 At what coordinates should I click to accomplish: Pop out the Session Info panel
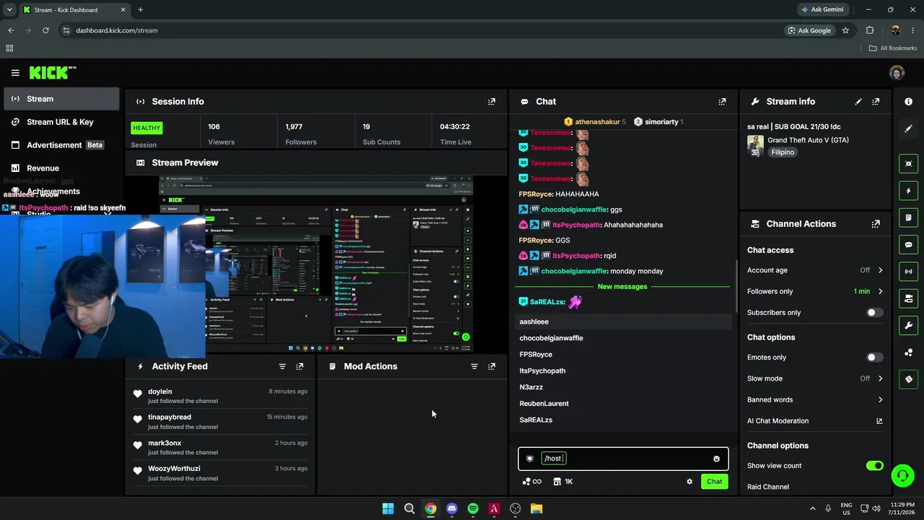[x=492, y=102]
